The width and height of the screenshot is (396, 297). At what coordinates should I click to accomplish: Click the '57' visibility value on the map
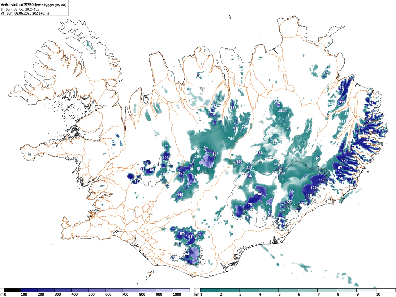coord(340,168)
